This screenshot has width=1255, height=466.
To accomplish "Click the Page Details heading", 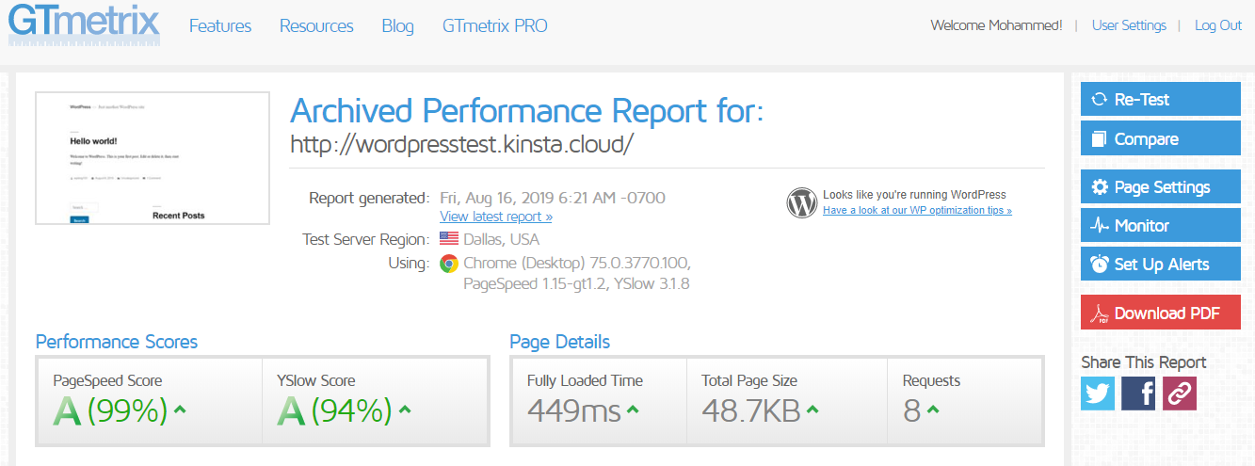I will 560,341.
